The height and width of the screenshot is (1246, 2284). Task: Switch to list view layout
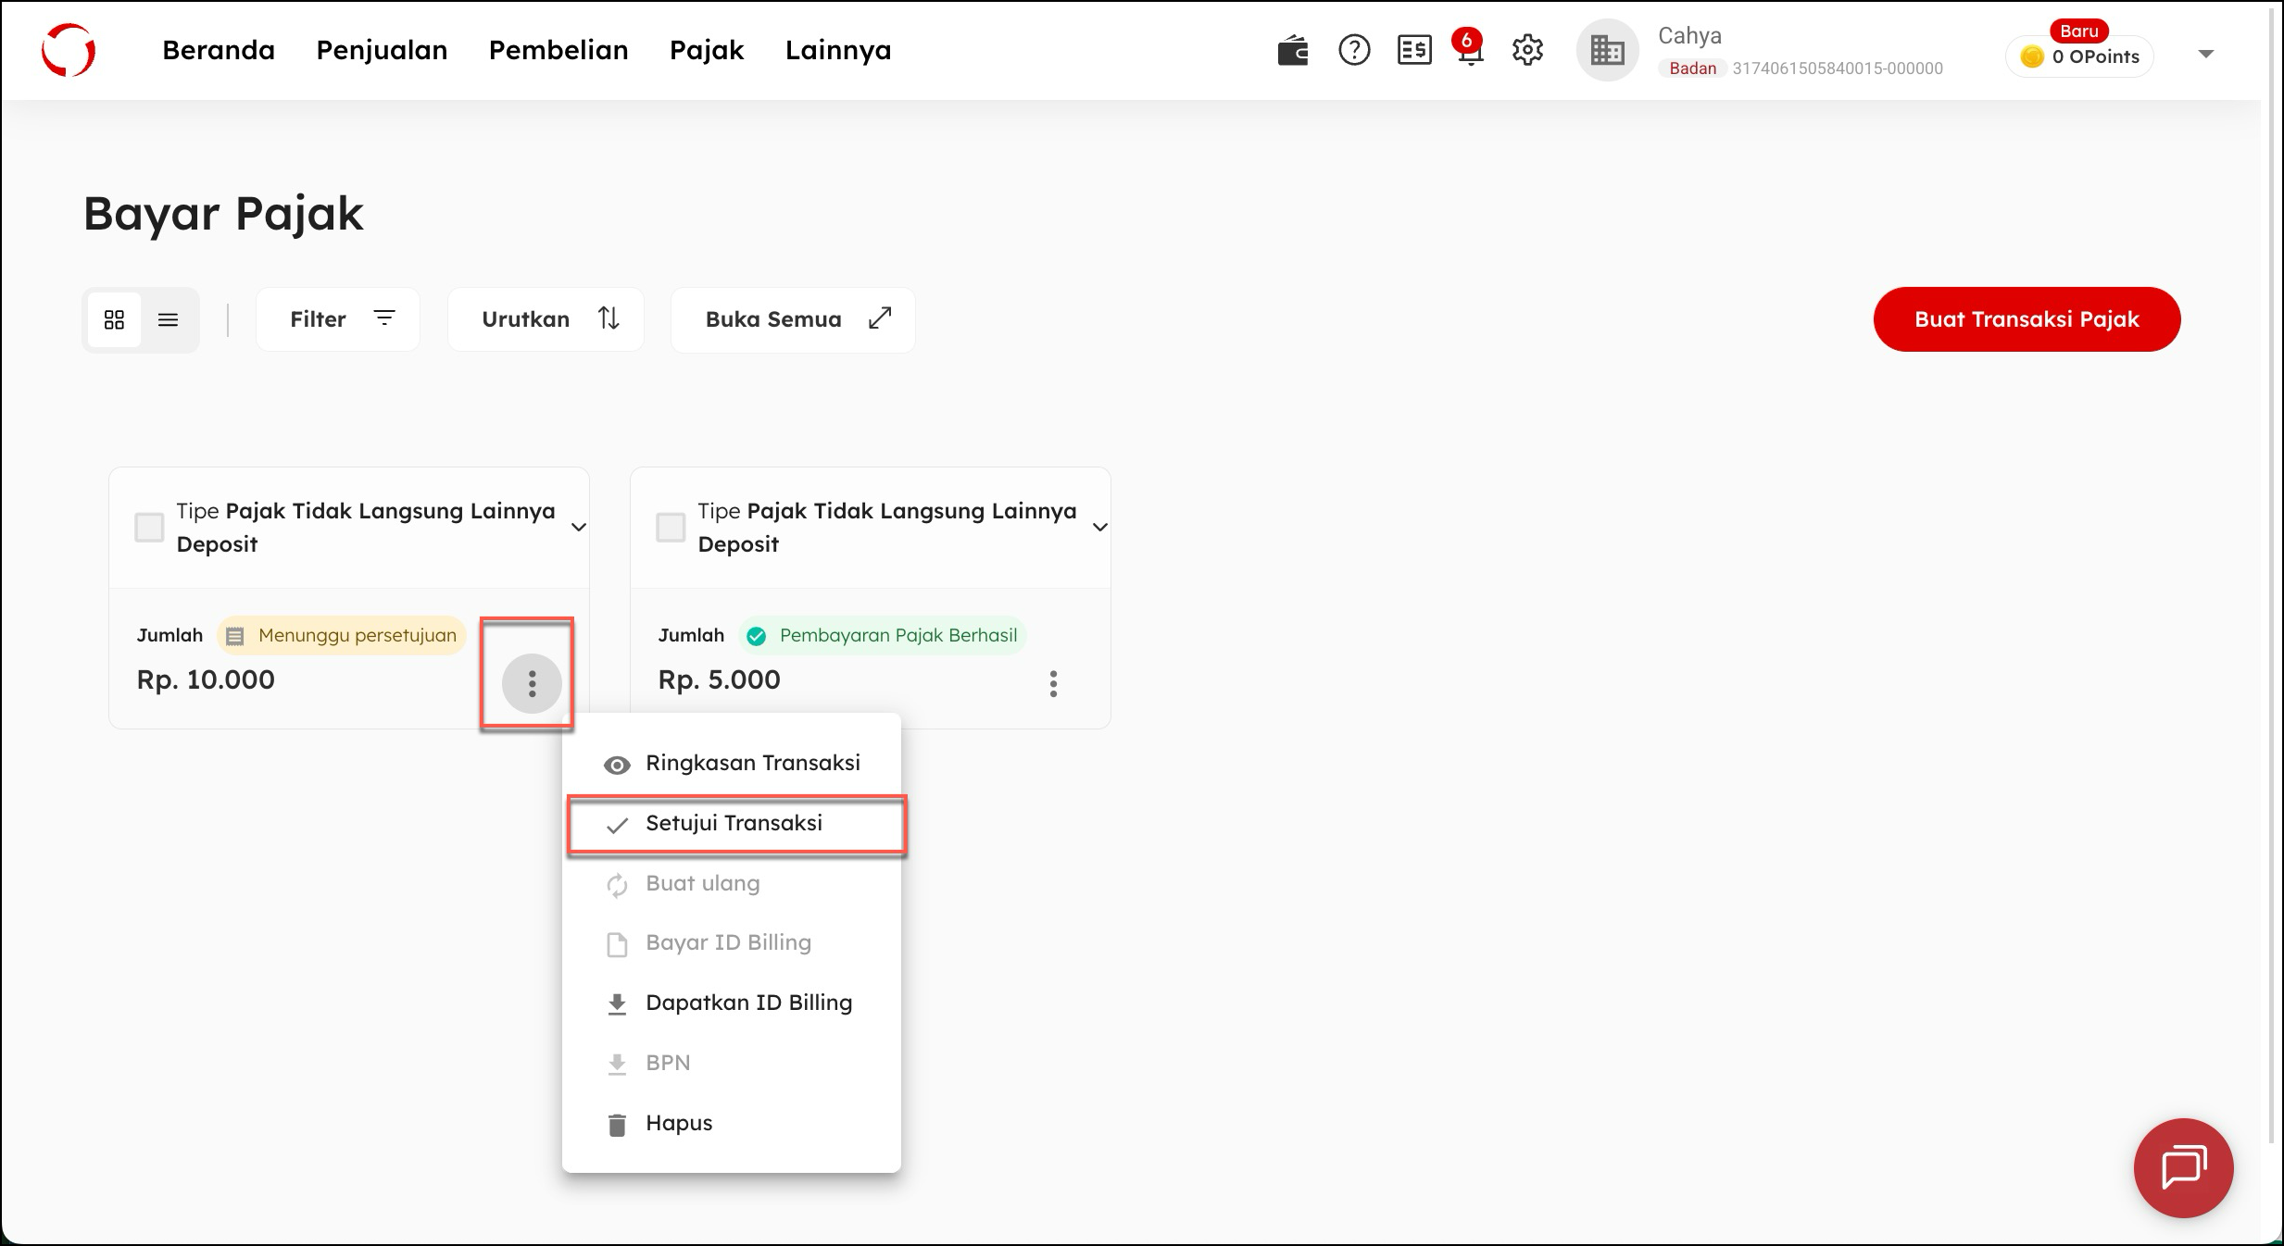coord(168,320)
